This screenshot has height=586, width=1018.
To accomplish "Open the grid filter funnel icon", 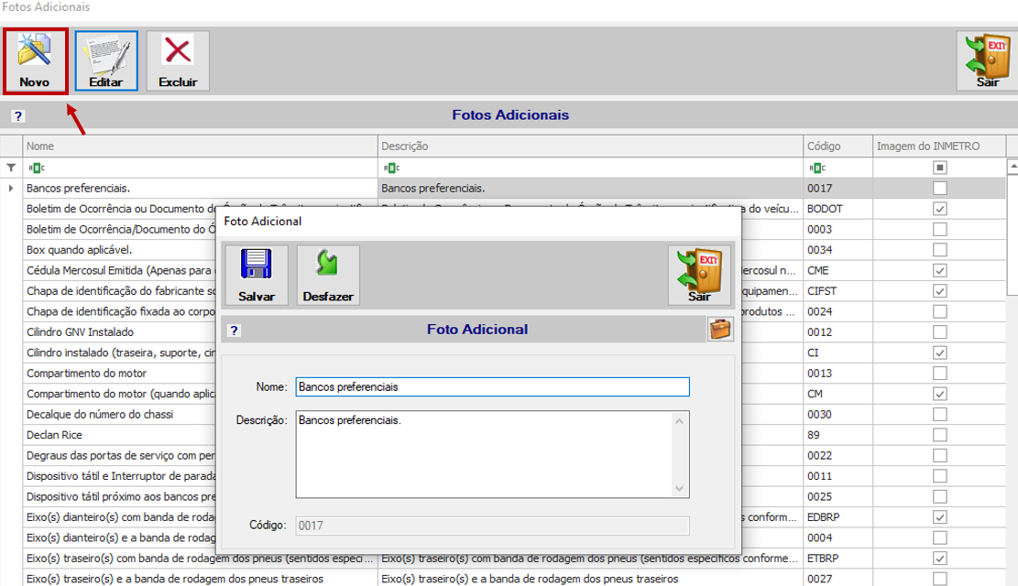I will pos(11,168).
